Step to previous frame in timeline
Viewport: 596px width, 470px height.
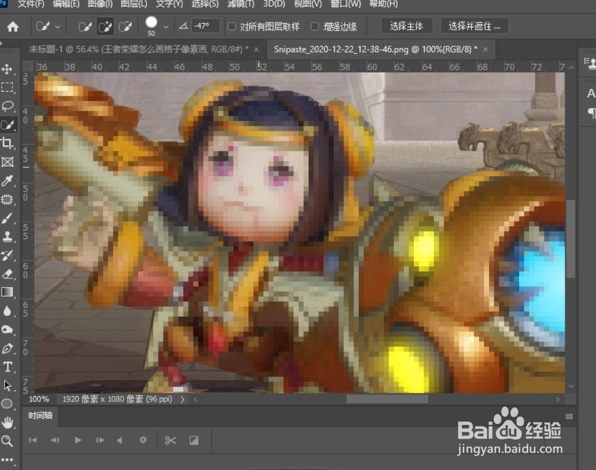click(55, 440)
